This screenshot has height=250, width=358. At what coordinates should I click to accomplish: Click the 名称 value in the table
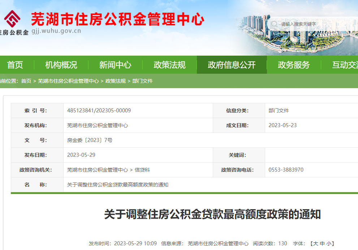pos(117,185)
